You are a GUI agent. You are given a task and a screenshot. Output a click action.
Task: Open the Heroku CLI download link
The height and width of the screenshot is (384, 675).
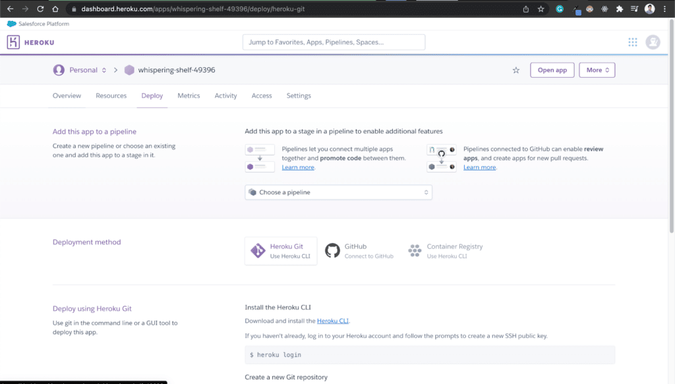pyautogui.click(x=333, y=321)
